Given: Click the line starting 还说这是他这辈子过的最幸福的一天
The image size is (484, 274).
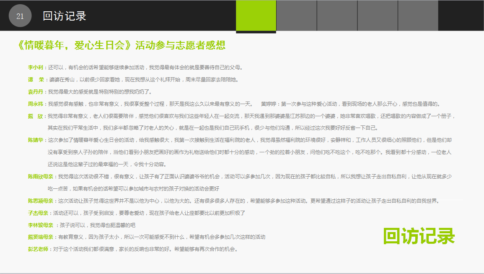Looking at the screenshot, I should pos(108,164).
